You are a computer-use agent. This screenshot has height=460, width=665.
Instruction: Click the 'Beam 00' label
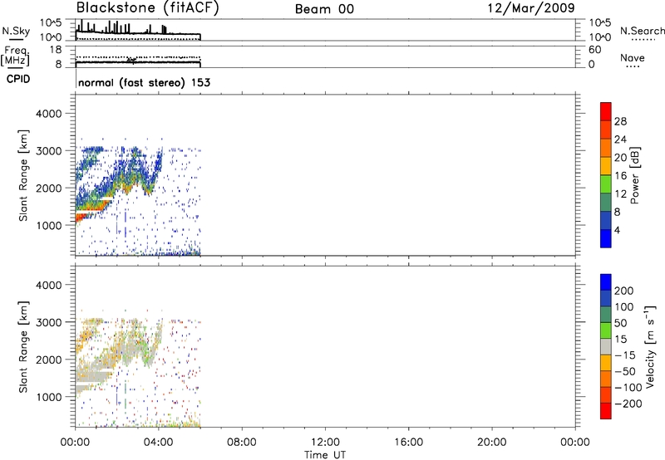pyautogui.click(x=324, y=9)
